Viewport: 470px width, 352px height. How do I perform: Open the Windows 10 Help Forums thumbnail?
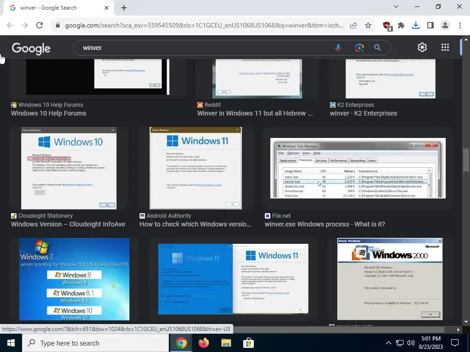coord(98,77)
